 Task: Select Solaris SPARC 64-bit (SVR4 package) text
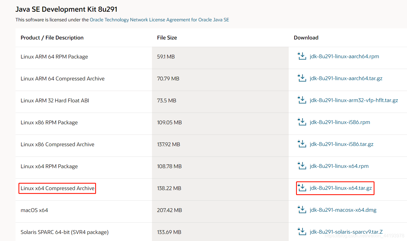pos(64,232)
